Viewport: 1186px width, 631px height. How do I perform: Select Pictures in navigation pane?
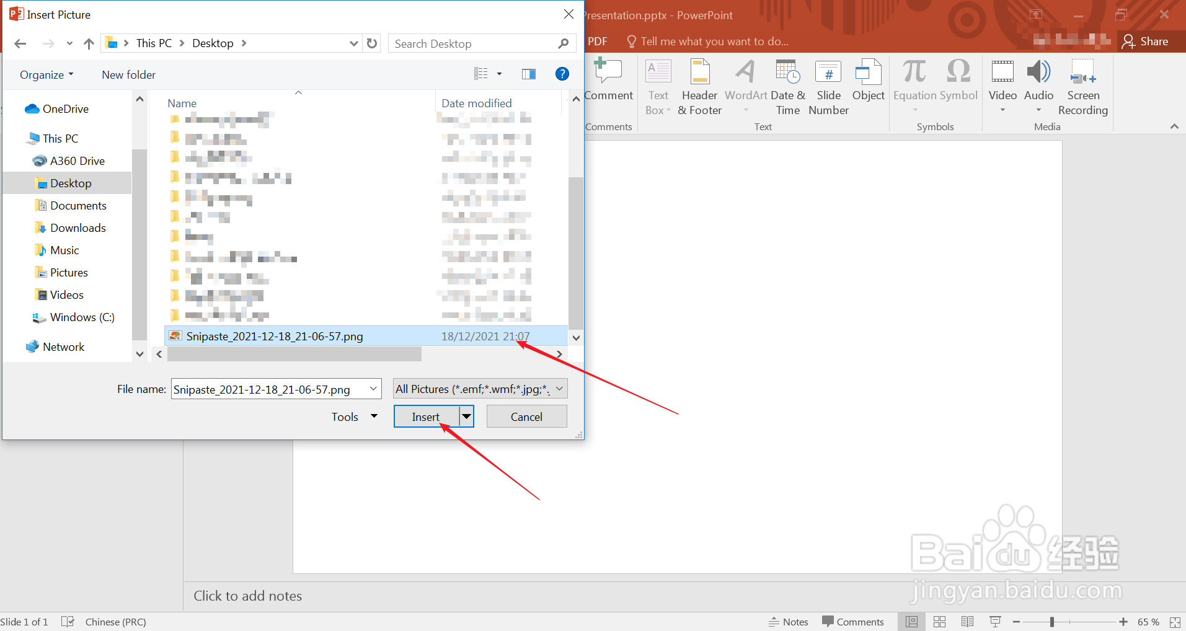point(69,273)
